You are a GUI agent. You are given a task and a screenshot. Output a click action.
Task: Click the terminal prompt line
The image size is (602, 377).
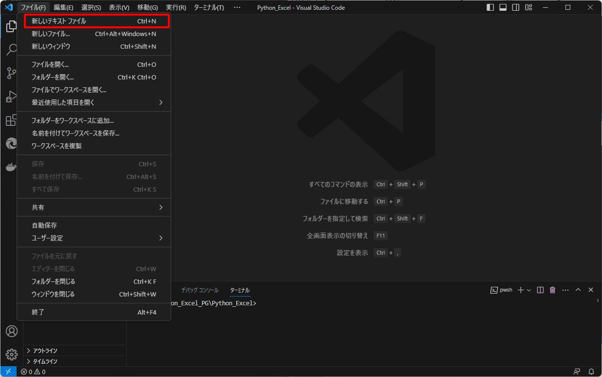[214, 303]
